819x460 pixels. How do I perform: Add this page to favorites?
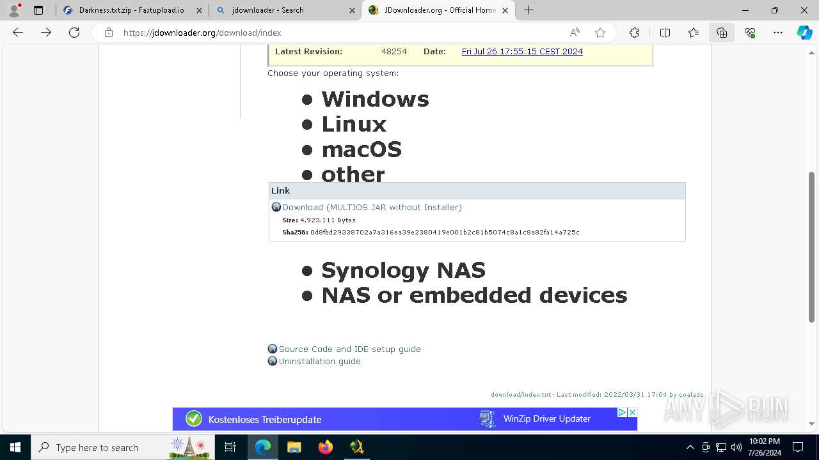(x=600, y=33)
